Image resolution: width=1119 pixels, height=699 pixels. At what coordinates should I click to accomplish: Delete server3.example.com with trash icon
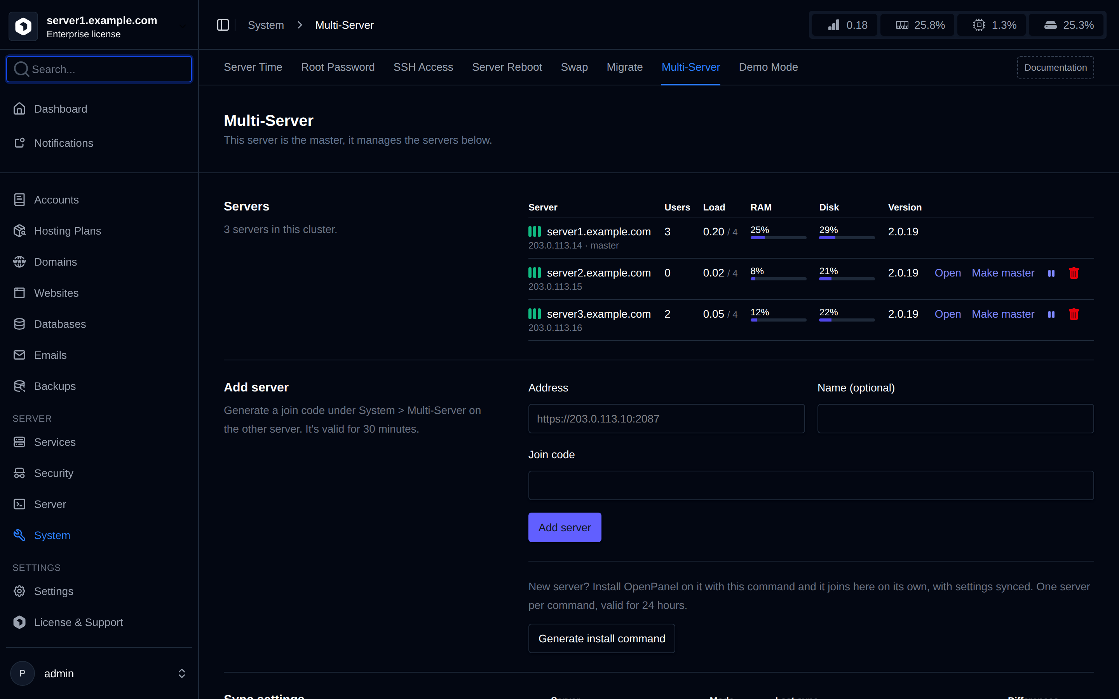[x=1074, y=315]
